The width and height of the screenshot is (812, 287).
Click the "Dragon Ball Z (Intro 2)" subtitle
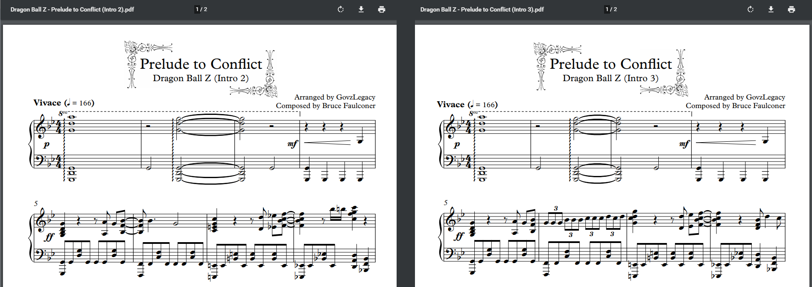201,78
